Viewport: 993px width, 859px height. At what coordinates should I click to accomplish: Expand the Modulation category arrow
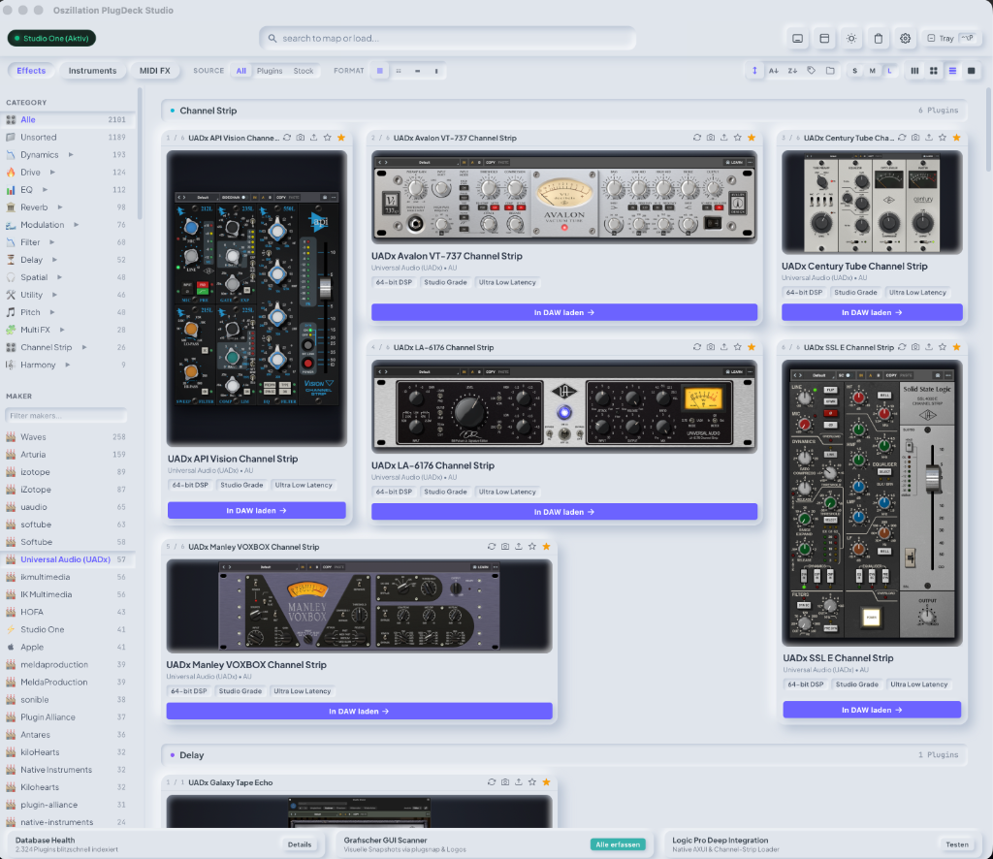pos(76,225)
